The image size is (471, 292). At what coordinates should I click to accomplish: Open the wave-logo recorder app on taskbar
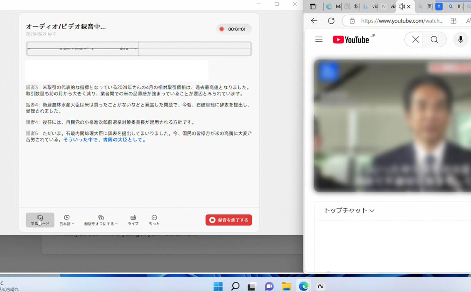tap(320, 286)
